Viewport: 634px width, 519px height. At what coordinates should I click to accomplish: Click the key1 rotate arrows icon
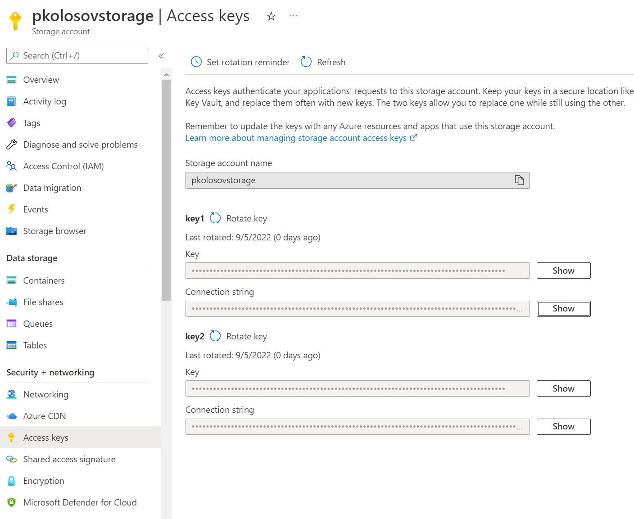pos(215,218)
